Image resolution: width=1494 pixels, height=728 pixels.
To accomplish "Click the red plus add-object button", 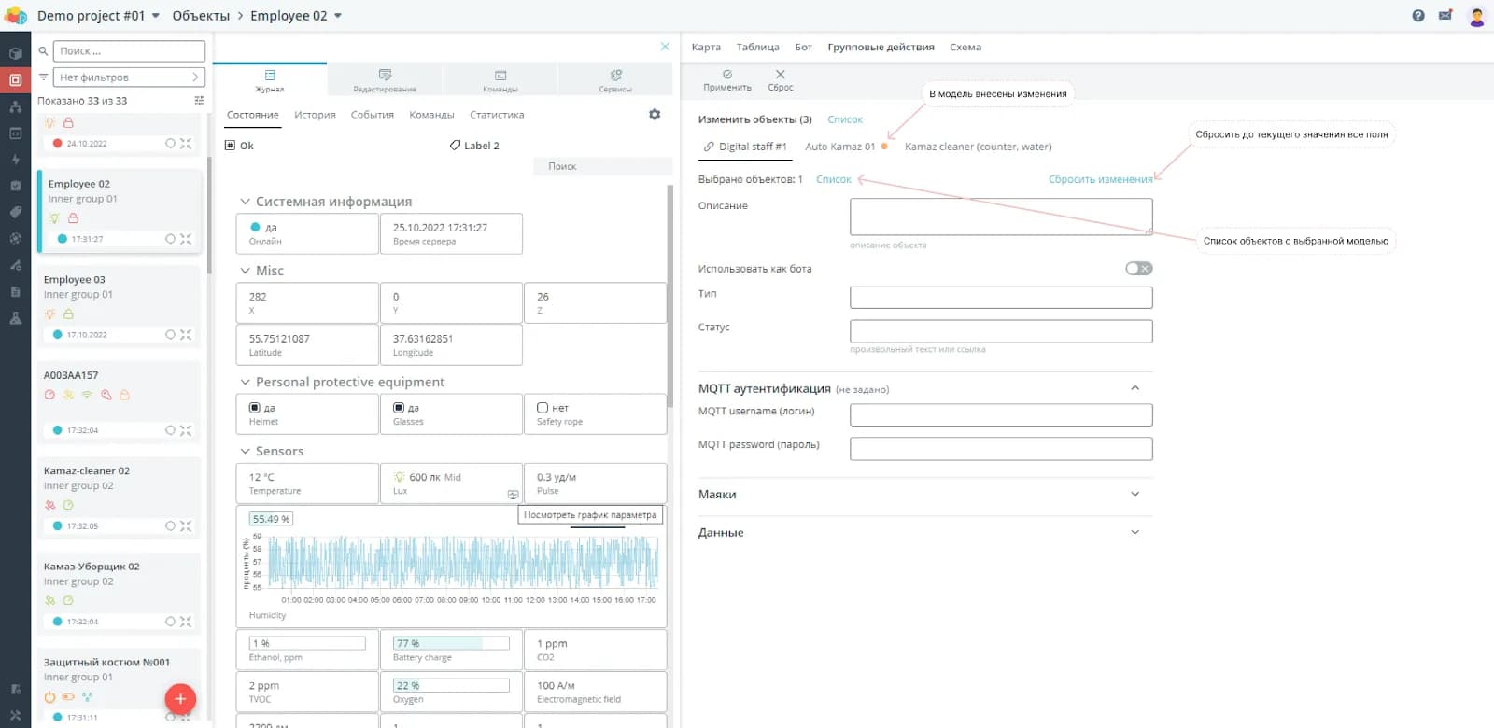I will coord(180,698).
